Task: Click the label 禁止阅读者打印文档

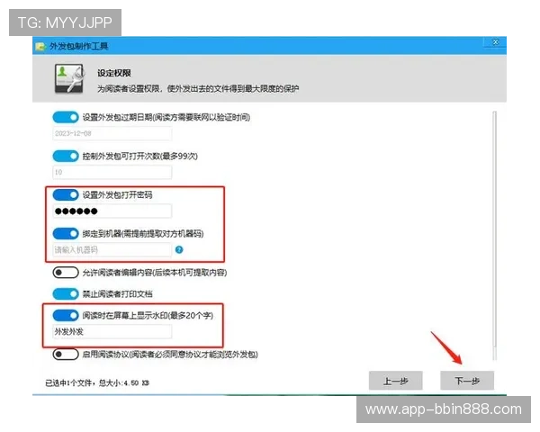Action: coord(117,294)
